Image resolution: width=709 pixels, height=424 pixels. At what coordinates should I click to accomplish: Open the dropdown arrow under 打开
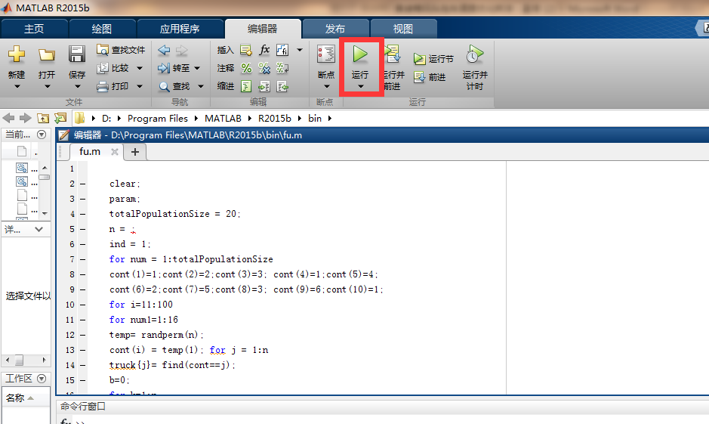click(x=47, y=86)
